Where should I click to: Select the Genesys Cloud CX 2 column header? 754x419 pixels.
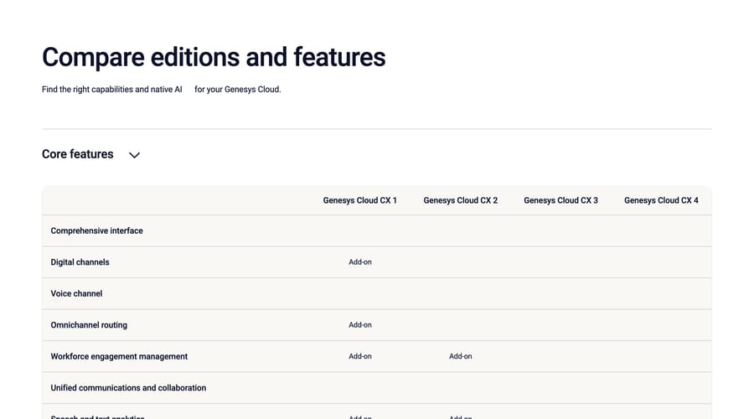(x=460, y=200)
